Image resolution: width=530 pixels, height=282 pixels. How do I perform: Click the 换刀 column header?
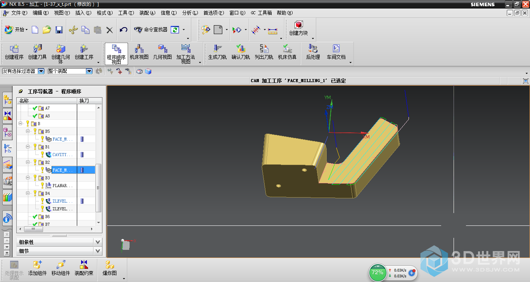tap(86, 101)
